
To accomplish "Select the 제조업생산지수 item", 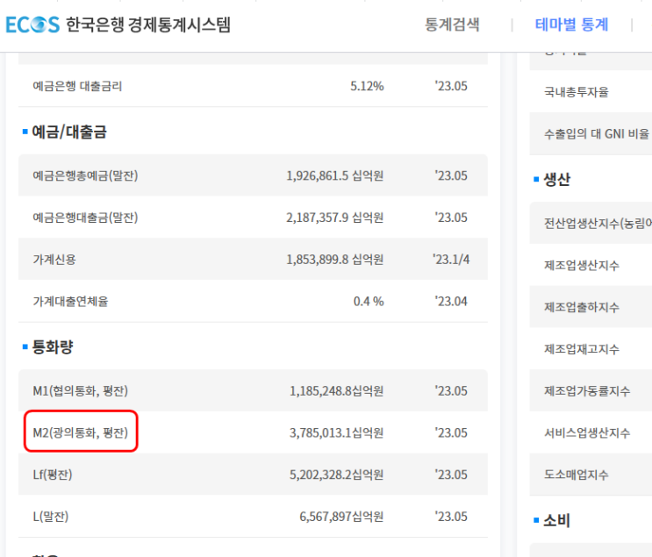I will 582,265.
